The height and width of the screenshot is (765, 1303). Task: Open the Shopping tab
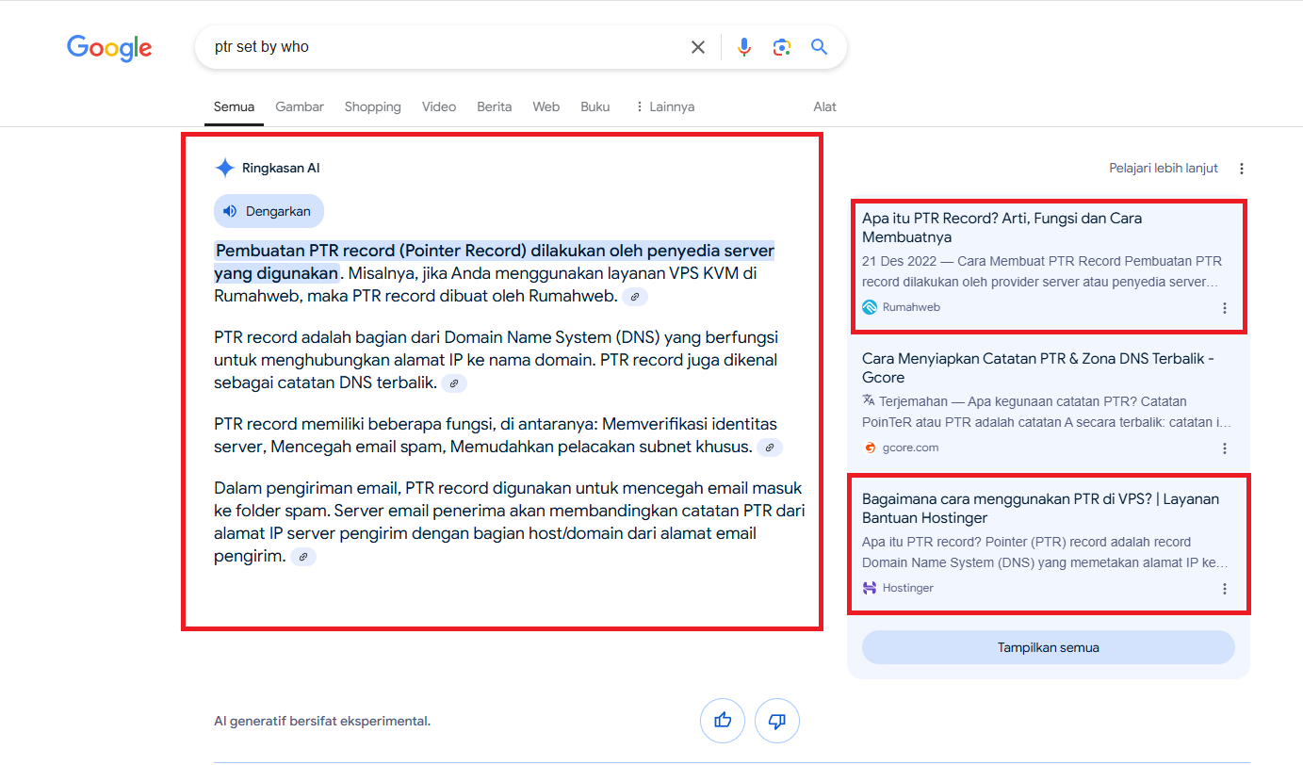pos(373,106)
